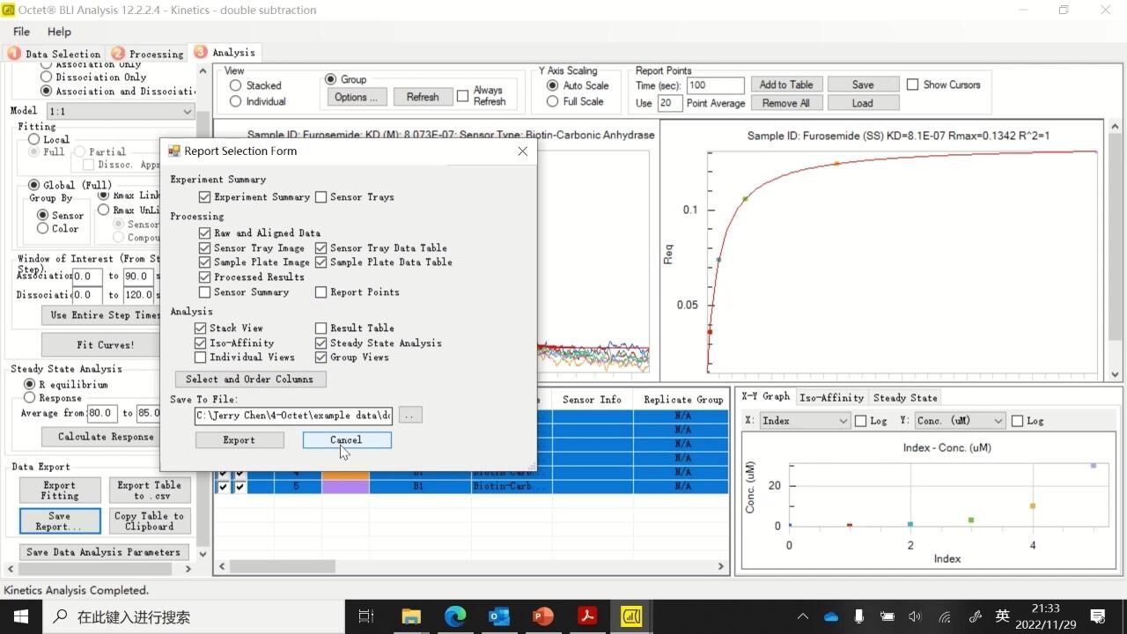Expand the Model 1:1 dropdown
The height and width of the screenshot is (634, 1127).
[121, 112]
